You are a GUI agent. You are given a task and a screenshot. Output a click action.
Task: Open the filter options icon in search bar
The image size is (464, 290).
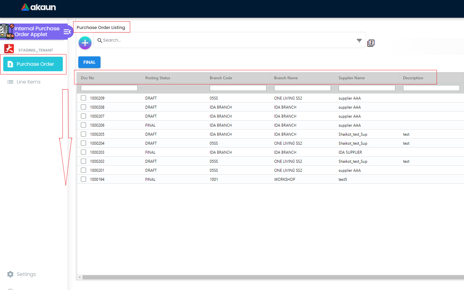pyautogui.click(x=359, y=41)
